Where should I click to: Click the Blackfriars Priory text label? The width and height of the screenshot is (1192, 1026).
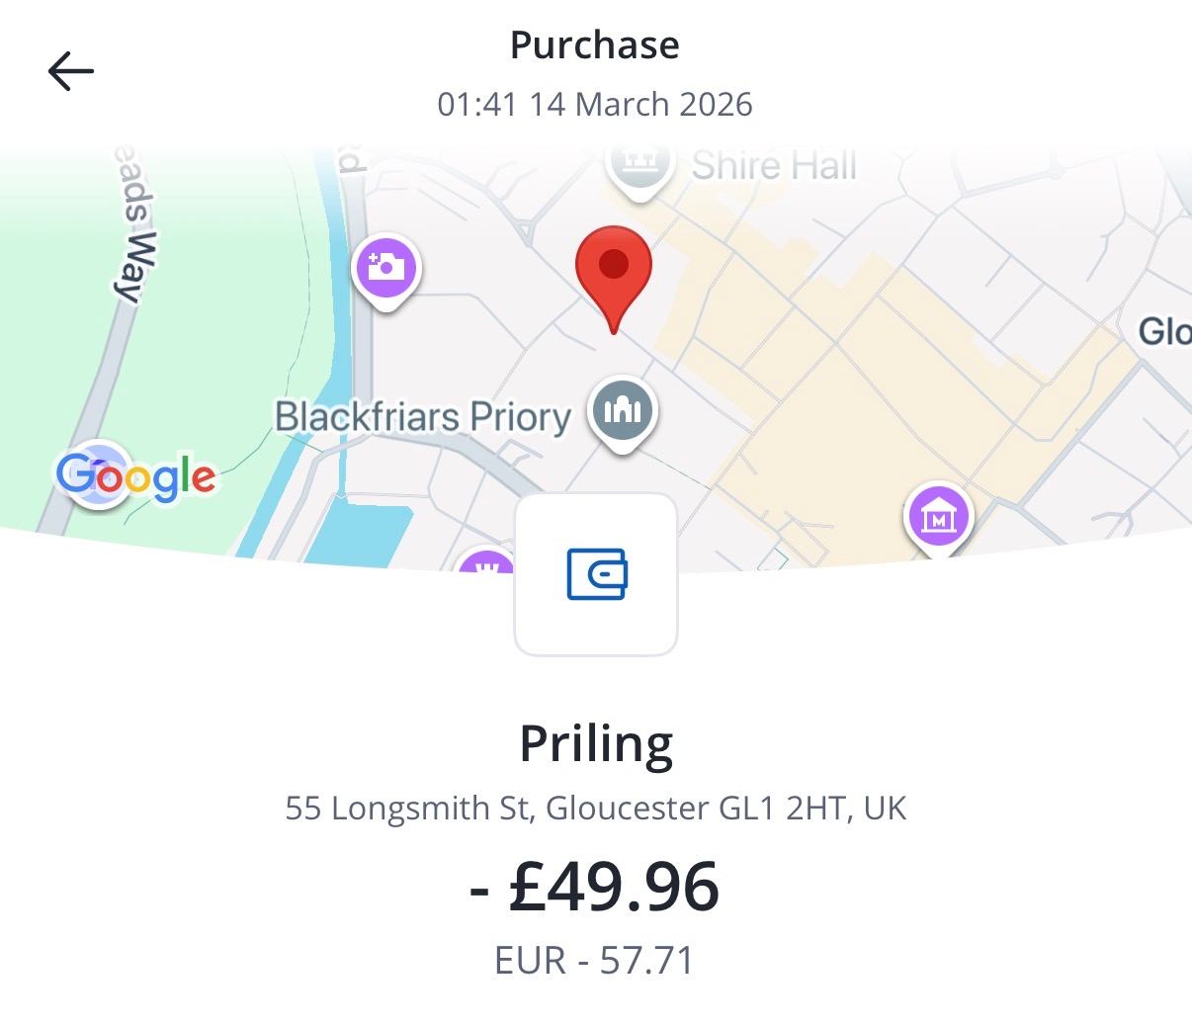tap(423, 417)
